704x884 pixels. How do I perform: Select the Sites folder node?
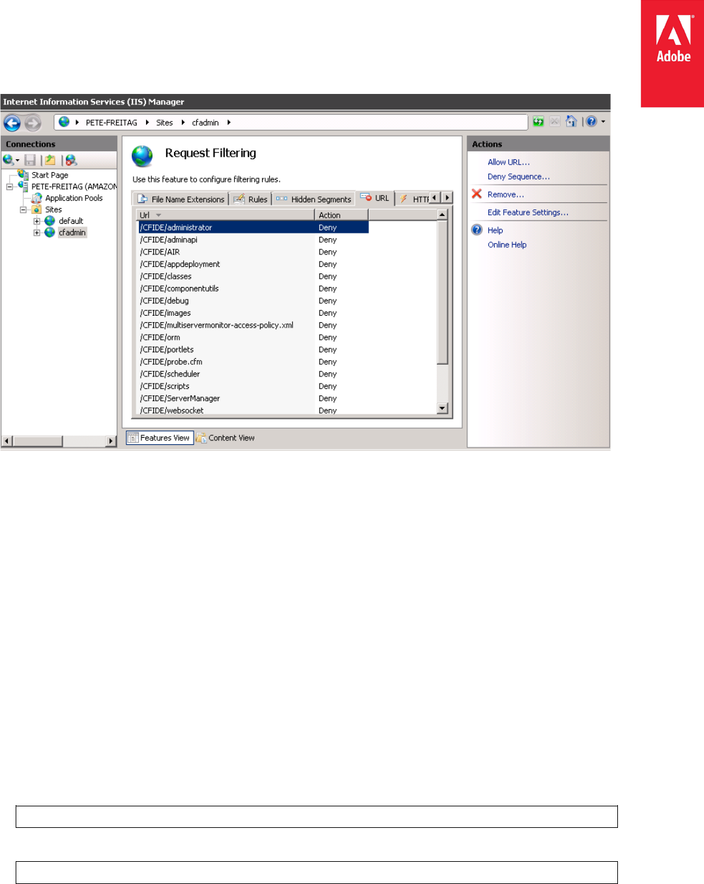click(x=53, y=209)
